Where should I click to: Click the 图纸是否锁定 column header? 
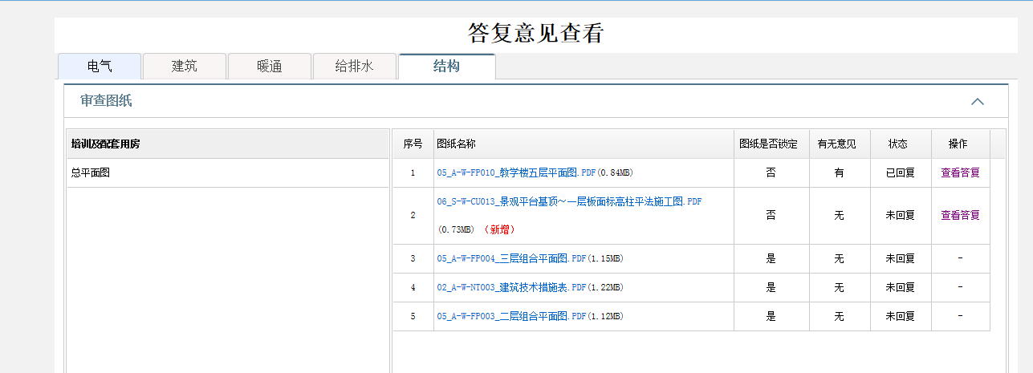point(769,144)
